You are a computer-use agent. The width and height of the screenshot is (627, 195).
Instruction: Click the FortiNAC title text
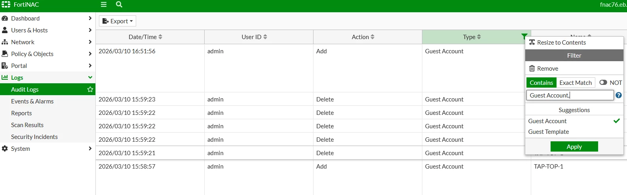coord(26,5)
